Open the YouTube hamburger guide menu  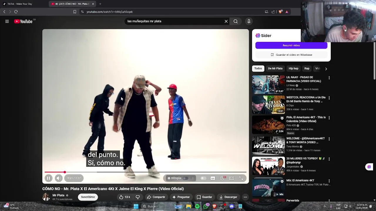click(7, 21)
